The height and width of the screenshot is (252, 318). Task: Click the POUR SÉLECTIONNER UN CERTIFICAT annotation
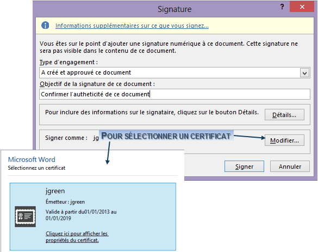166,136
